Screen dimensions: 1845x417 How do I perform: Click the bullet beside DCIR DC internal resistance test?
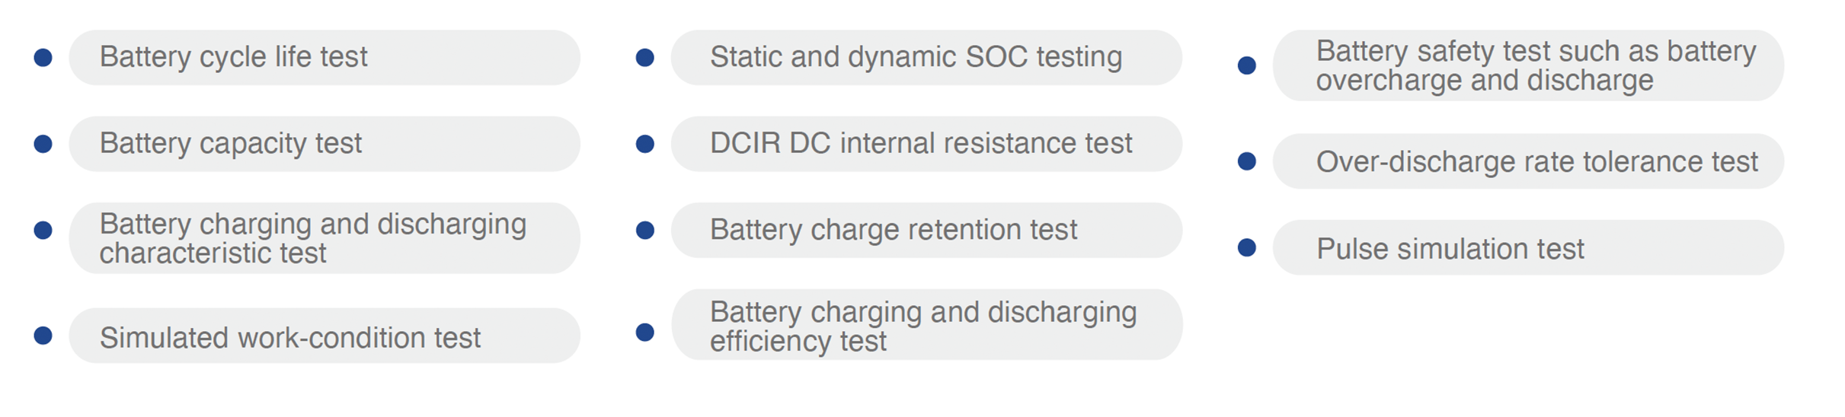pyautogui.click(x=645, y=144)
